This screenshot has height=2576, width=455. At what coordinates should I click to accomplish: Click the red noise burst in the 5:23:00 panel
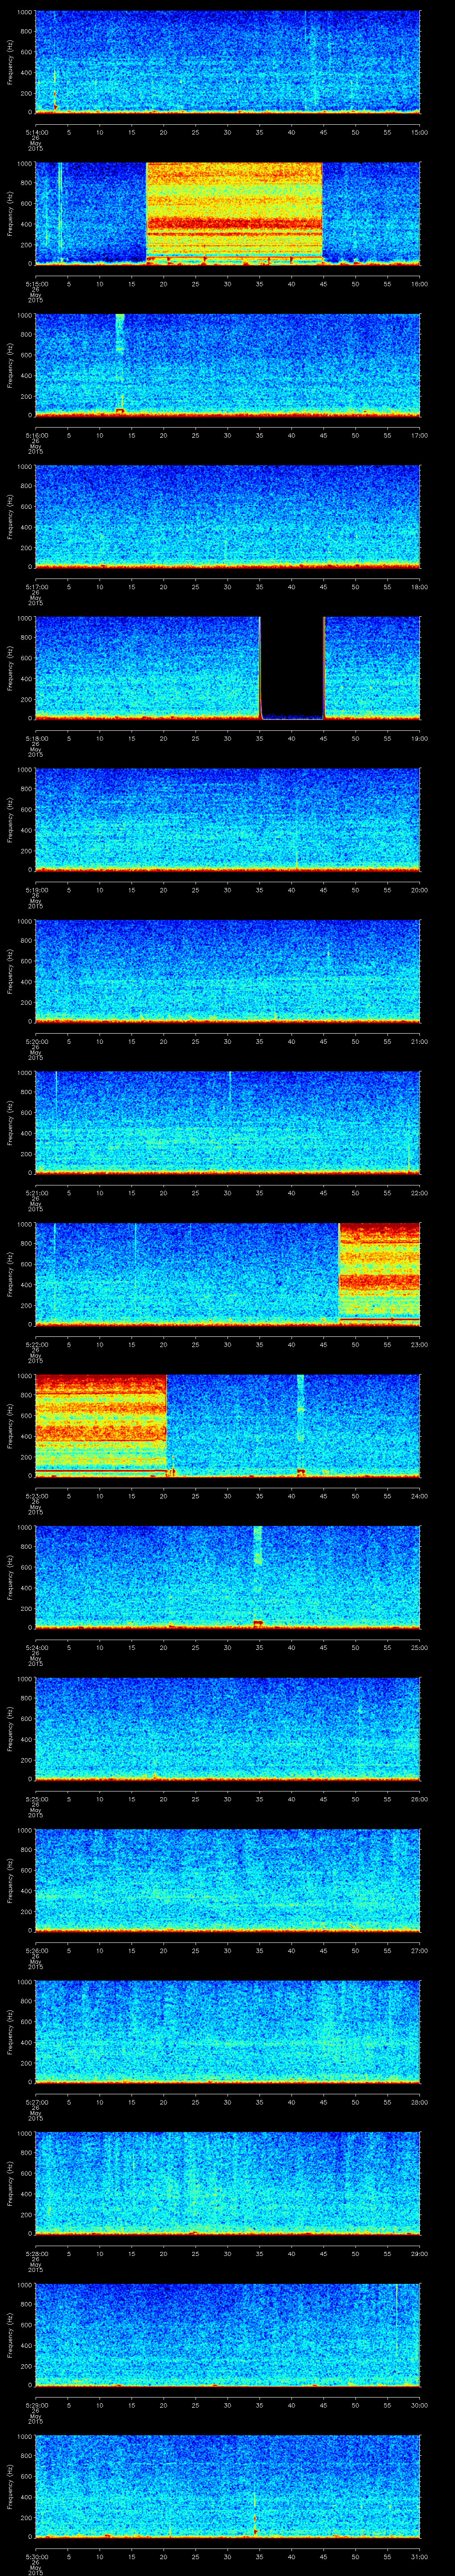coord(100,1425)
